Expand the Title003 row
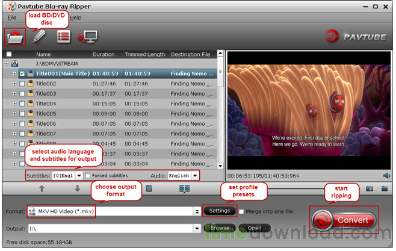The height and width of the screenshot is (251, 396). pyautogui.click(x=14, y=94)
